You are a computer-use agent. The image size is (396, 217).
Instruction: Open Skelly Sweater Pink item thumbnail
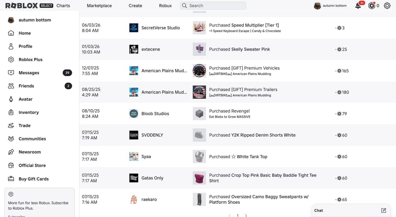click(x=199, y=49)
